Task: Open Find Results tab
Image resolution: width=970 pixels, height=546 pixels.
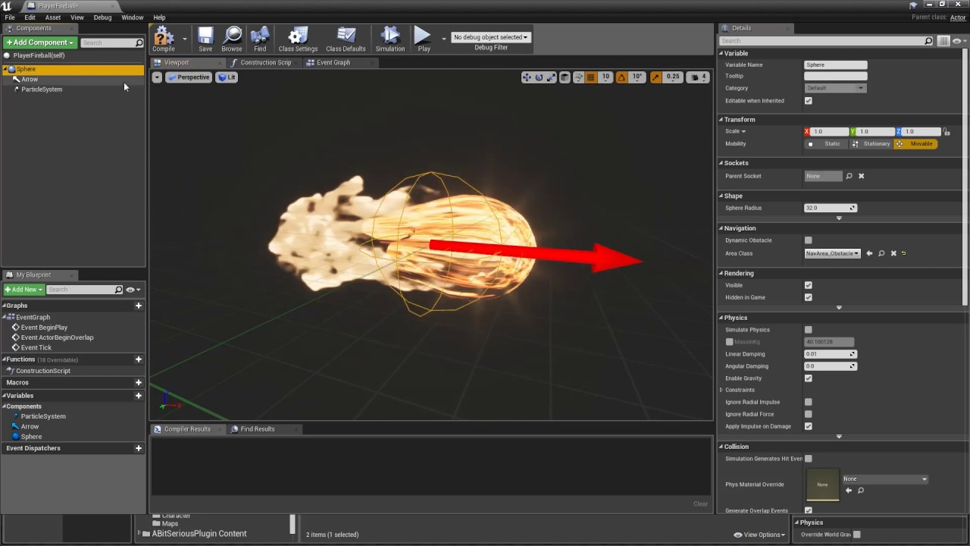Action: [x=258, y=429]
